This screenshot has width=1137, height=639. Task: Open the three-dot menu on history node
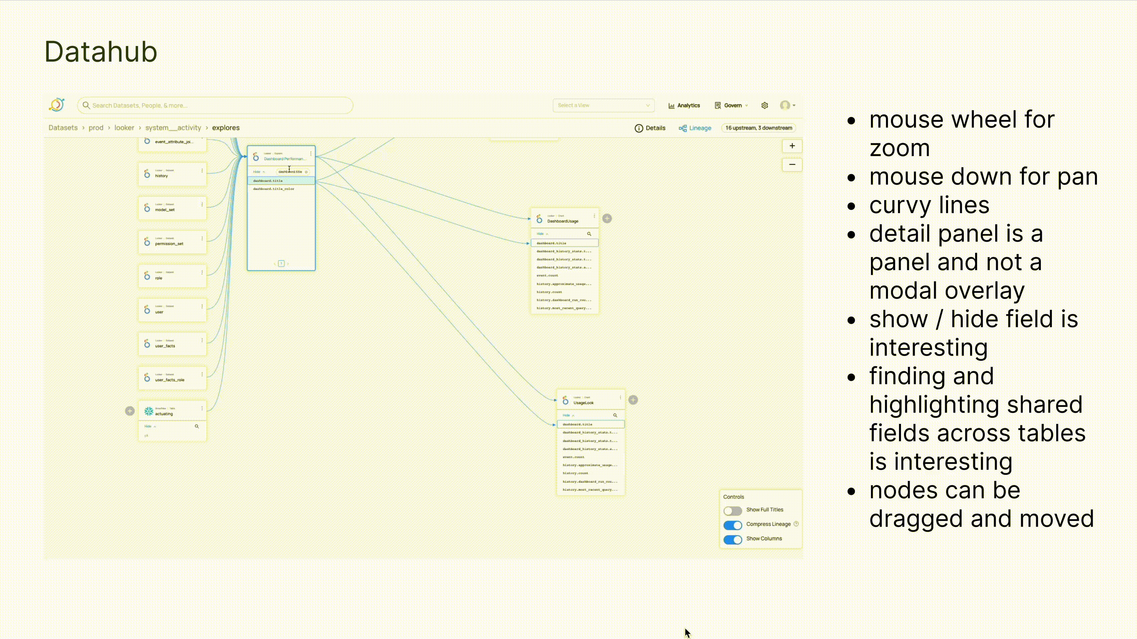[x=202, y=171]
